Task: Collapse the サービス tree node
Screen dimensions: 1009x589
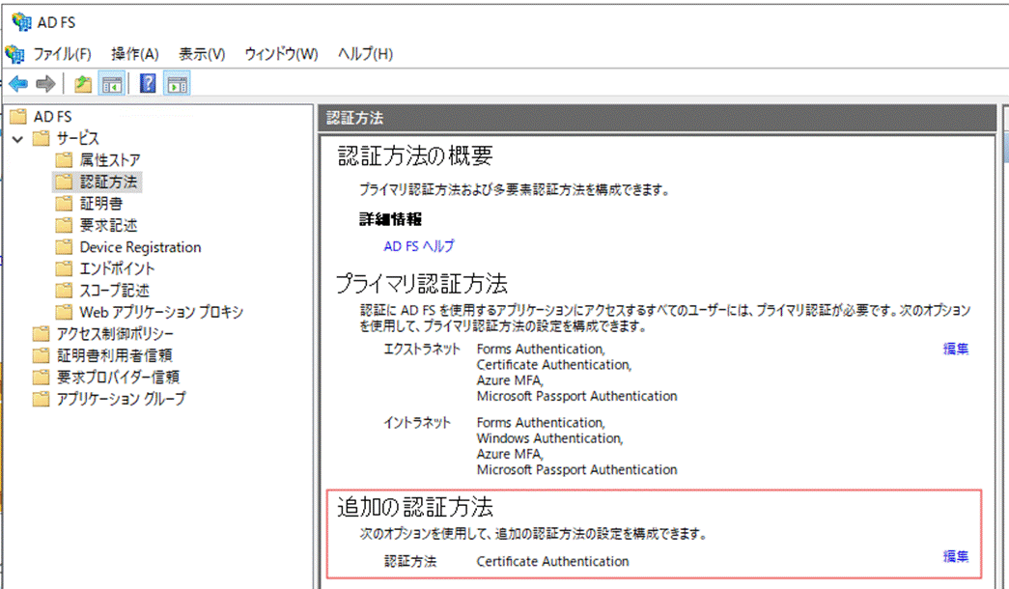Action: [18, 138]
